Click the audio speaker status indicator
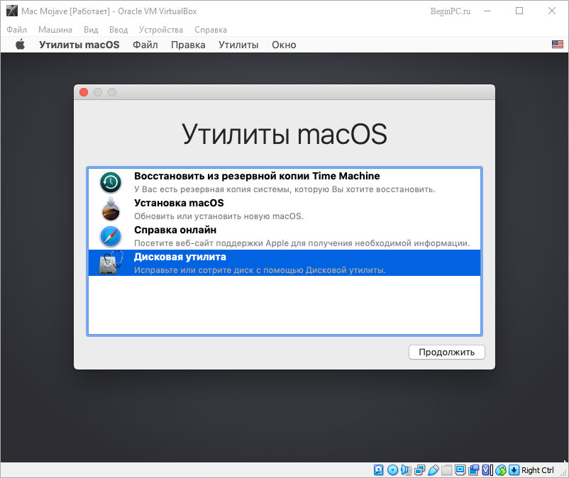 click(406, 470)
